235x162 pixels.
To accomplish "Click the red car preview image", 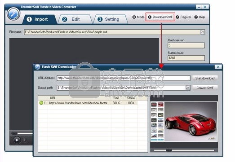I will (191, 122).
